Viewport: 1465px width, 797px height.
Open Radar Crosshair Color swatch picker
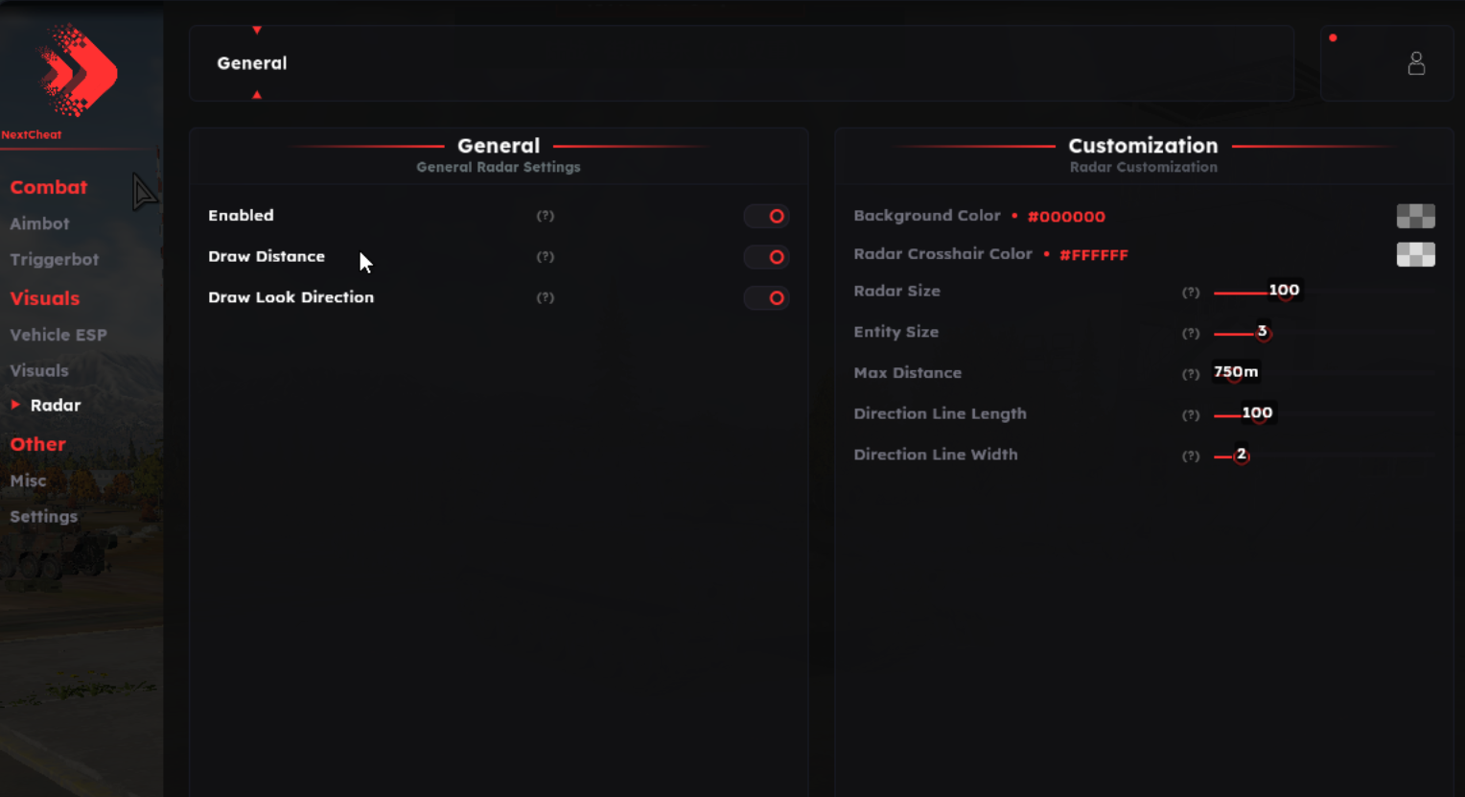1416,254
